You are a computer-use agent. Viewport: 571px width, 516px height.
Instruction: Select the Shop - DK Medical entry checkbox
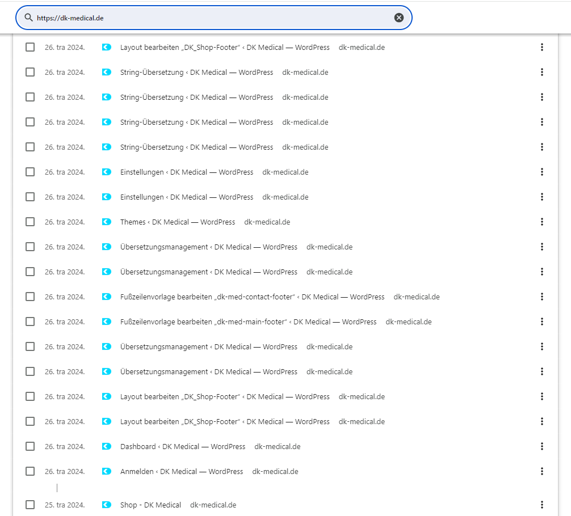[x=30, y=505]
